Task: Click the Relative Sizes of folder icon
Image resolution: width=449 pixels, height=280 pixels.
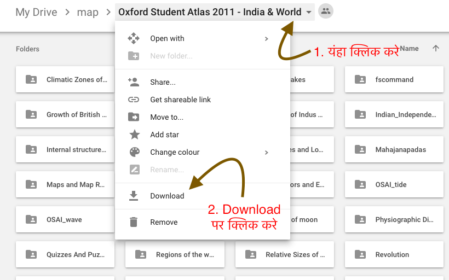Action: point(251,254)
